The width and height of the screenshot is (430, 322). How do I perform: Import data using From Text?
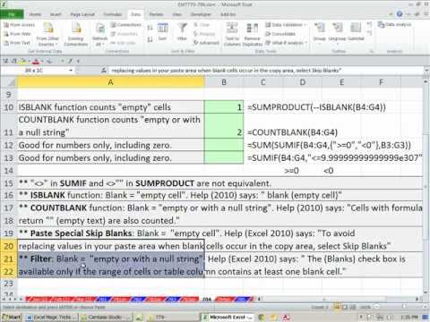pos(17,43)
